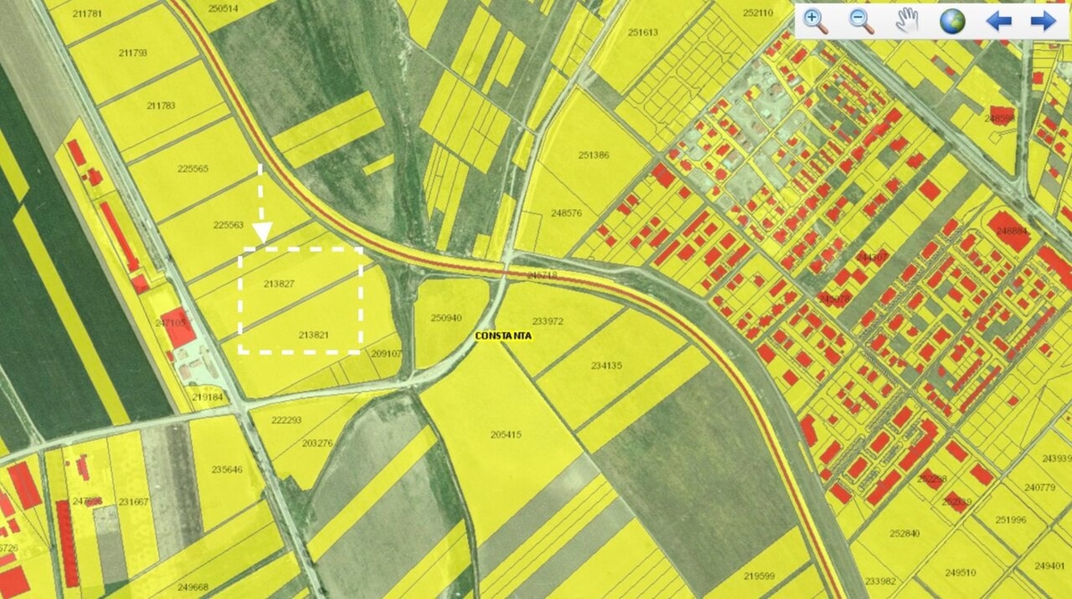The image size is (1072, 599).
Task: Select the parcel numbered 205415
Action: 506,435
